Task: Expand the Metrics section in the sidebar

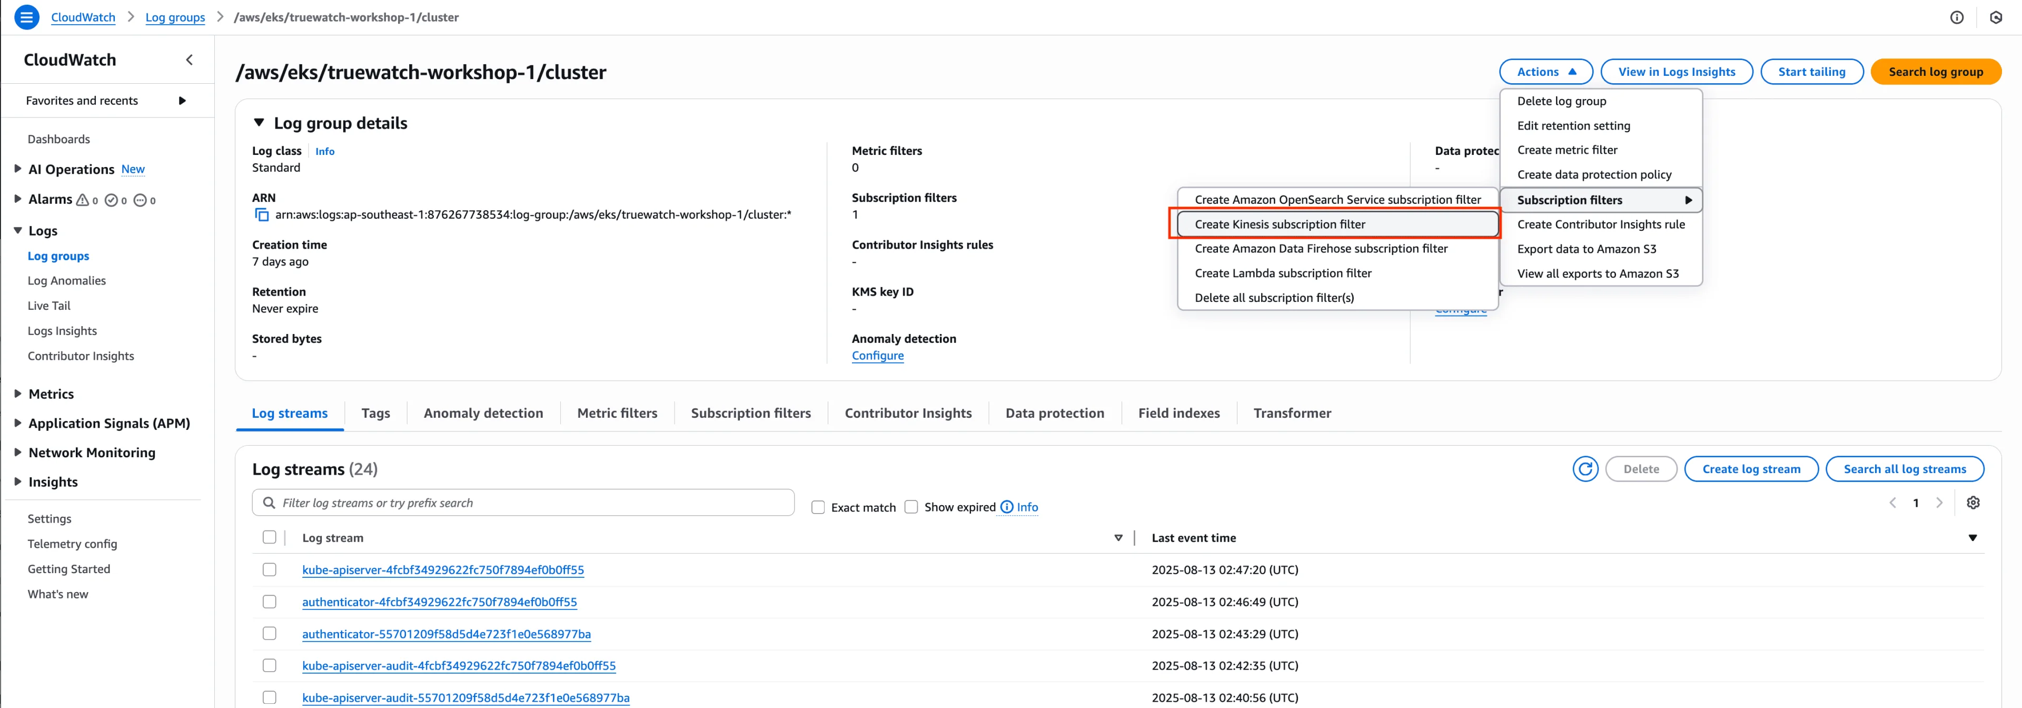Action: point(17,394)
